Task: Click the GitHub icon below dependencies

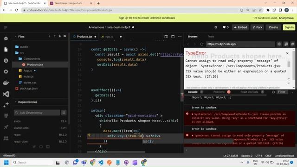Action: (x=41, y=147)
